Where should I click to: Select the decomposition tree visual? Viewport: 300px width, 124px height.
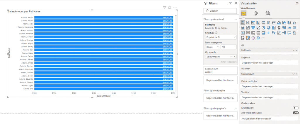(284, 33)
